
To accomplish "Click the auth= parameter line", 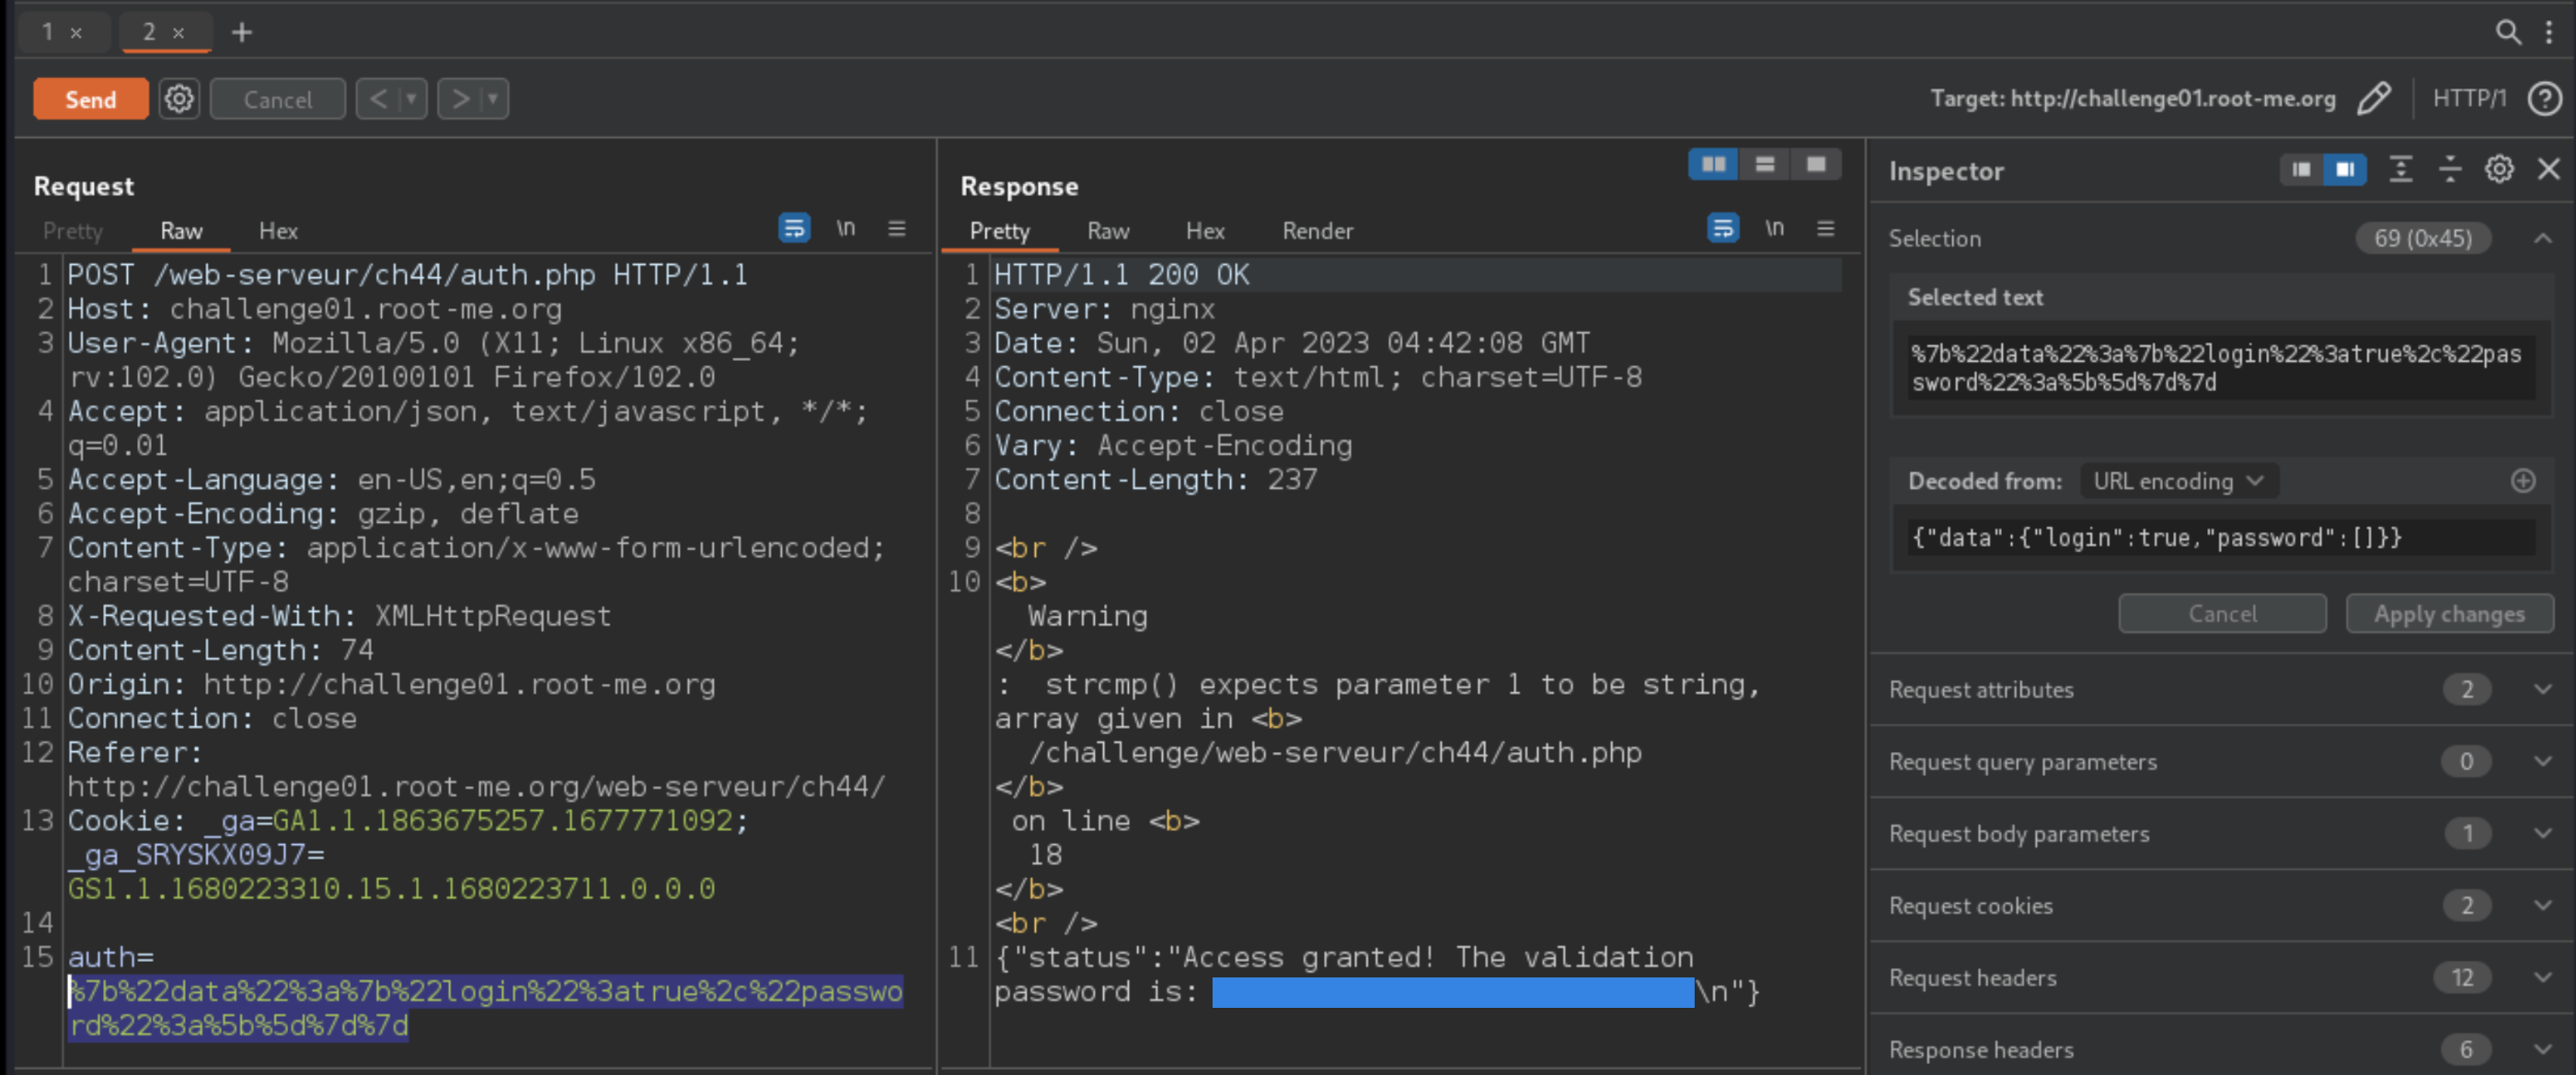I will (110, 957).
